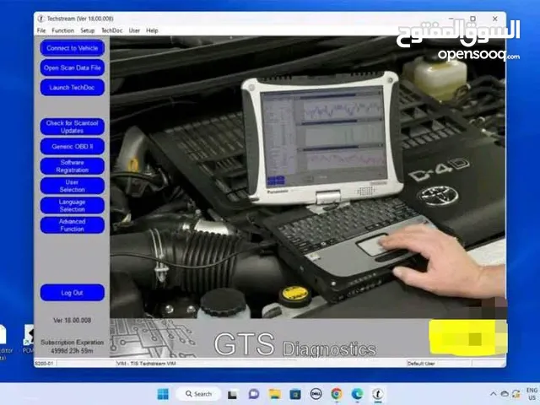Image resolution: width=540 pixels, height=405 pixels.
Task: Click the S200-01 status bar entry
Action: tap(44, 364)
